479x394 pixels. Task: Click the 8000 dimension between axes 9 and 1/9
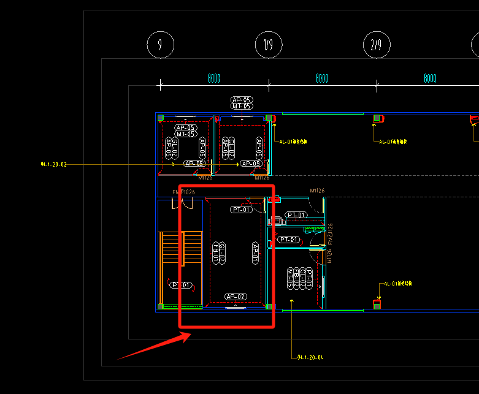214,79
